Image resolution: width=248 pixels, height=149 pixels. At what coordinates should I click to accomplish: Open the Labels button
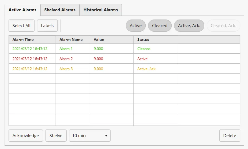[x=47, y=26]
